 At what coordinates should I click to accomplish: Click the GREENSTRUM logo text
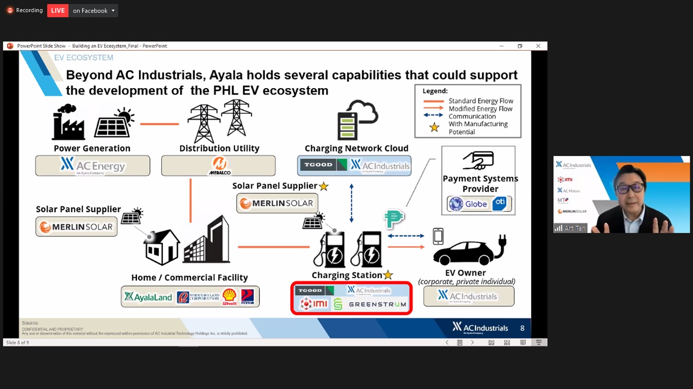click(377, 305)
